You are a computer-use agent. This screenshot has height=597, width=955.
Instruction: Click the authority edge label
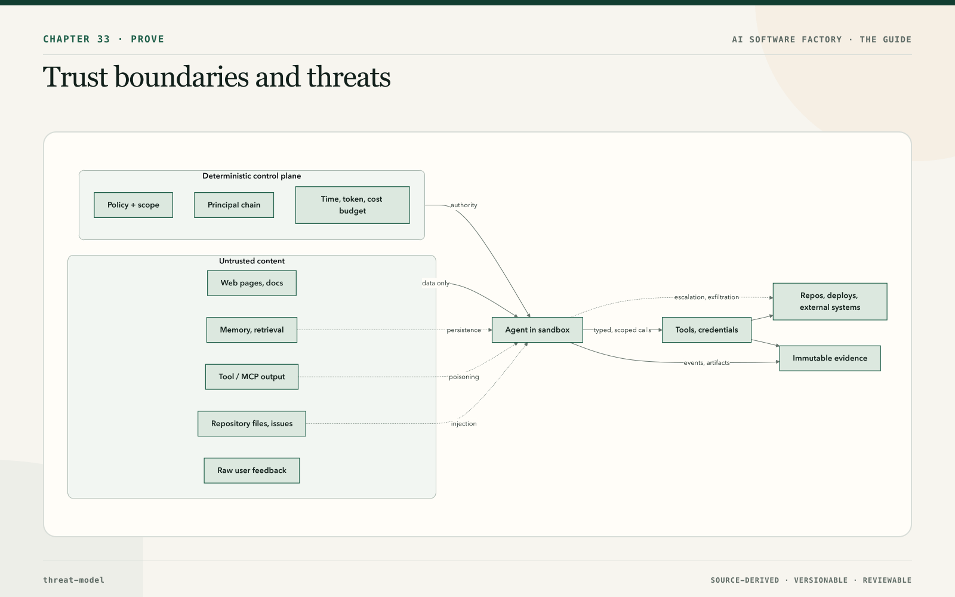pos(464,205)
